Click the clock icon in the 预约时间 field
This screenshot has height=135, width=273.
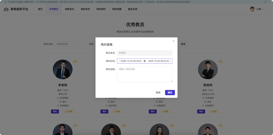pyautogui.click(x=120, y=61)
